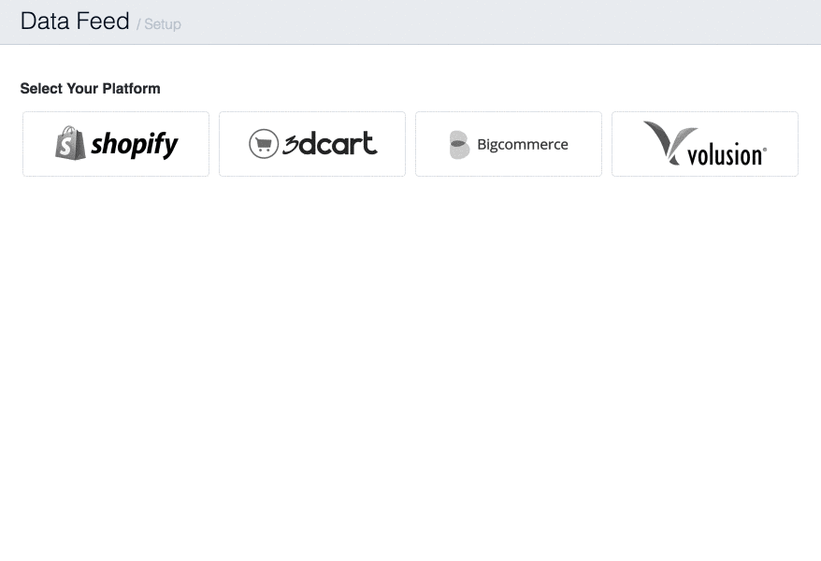Screen dimensions: 821x561
Task: Click the Select Your Platform heading
Action: [90, 89]
